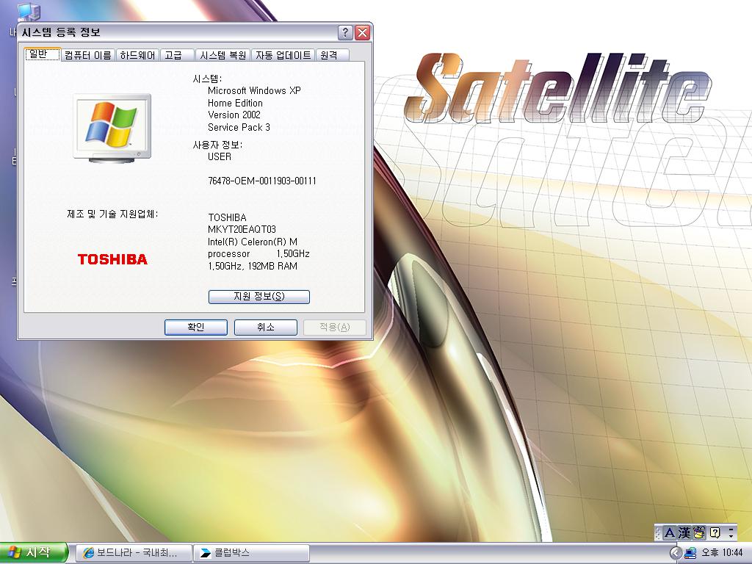
Task: Activate the 보드나라 browser taskbar button
Action: (x=134, y=553)
